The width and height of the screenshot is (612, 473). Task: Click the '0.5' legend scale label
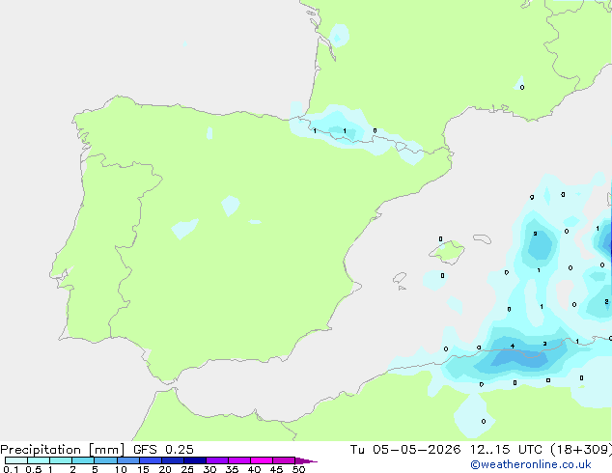33,469
